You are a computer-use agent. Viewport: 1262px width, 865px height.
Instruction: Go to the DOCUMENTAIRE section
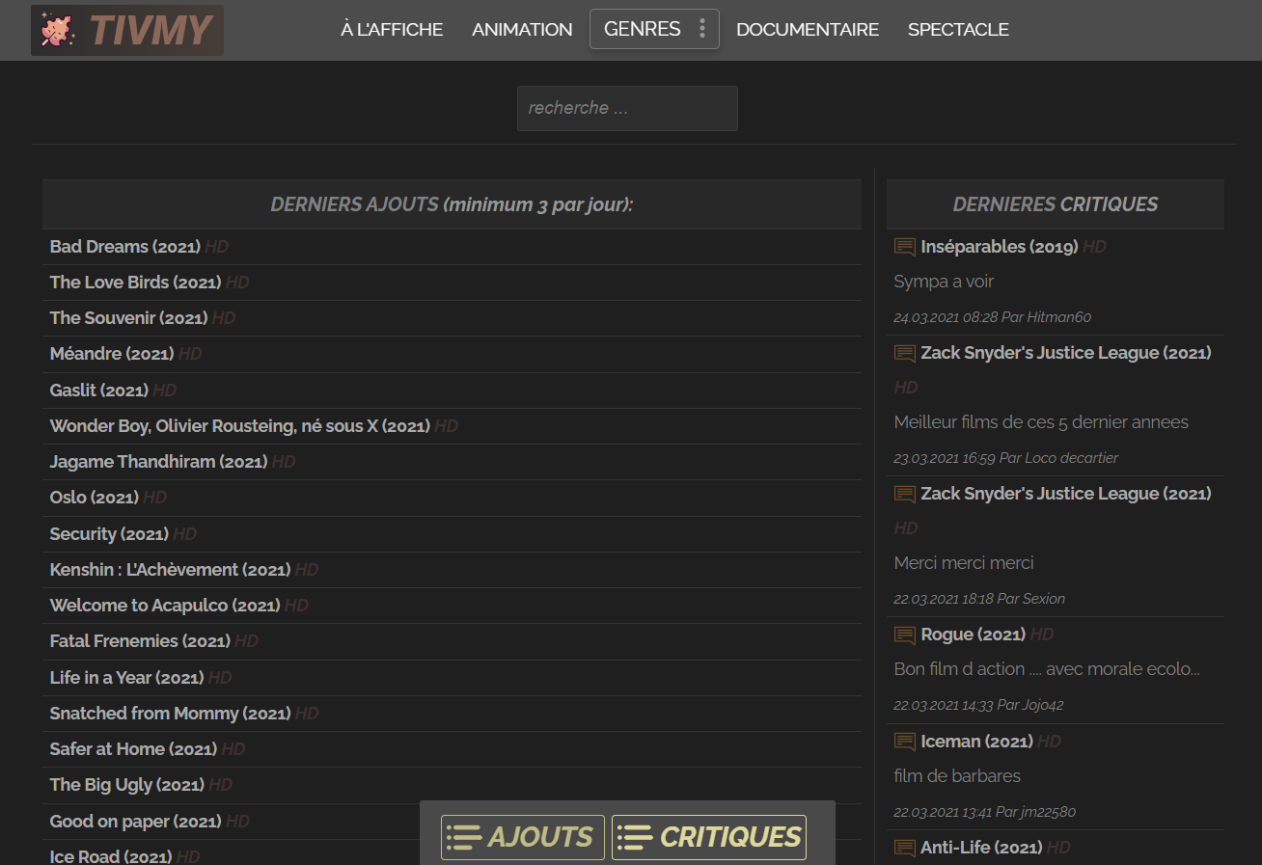tap(808, 30)
